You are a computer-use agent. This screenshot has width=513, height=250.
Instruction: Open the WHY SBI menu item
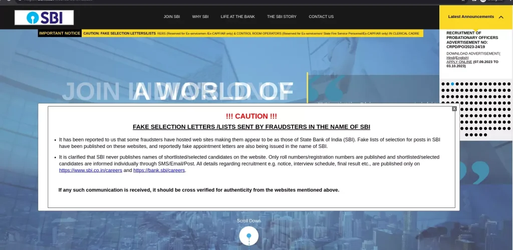[200, 16]
